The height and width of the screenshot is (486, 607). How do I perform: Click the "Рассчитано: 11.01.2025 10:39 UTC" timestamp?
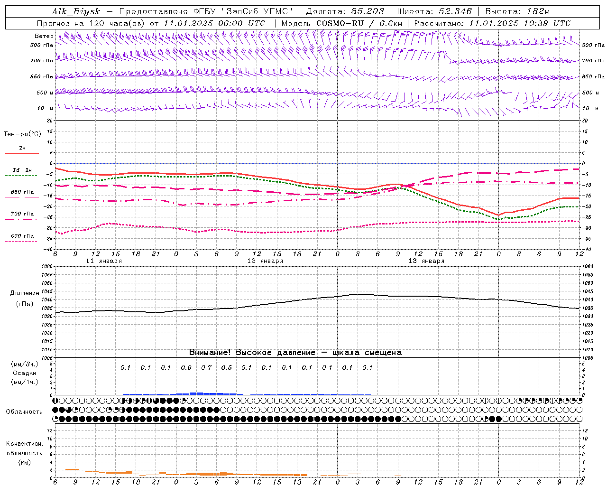coord(492,23)
